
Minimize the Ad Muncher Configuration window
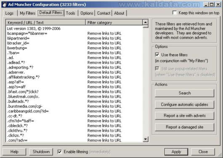pyautogui.click(x=206, y=5)
